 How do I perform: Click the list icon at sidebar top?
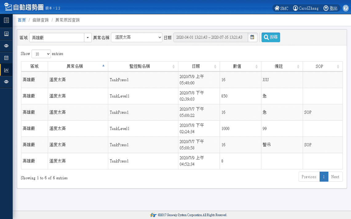[x=6, y=20]
